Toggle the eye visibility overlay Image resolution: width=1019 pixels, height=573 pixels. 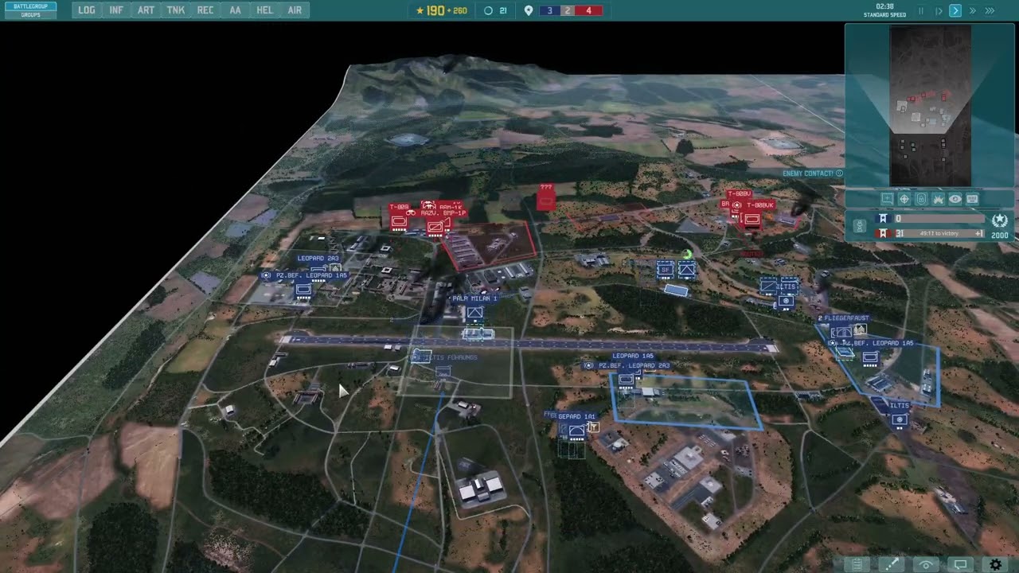click(955, 199)
